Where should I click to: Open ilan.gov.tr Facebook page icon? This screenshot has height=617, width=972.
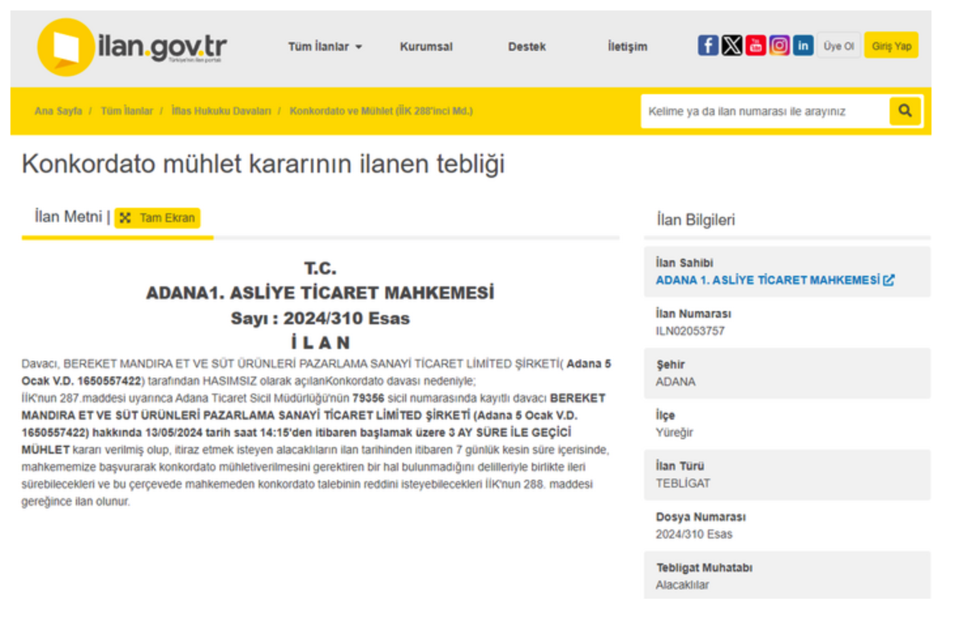(x=707, y=45)
